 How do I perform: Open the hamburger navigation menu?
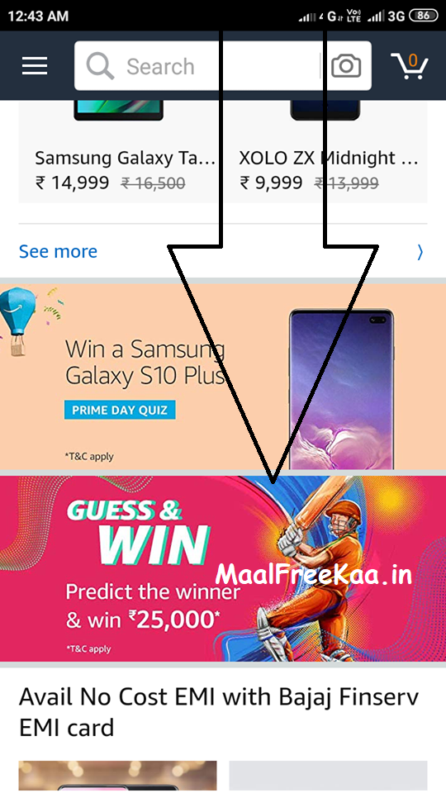(x=35, y=66)
